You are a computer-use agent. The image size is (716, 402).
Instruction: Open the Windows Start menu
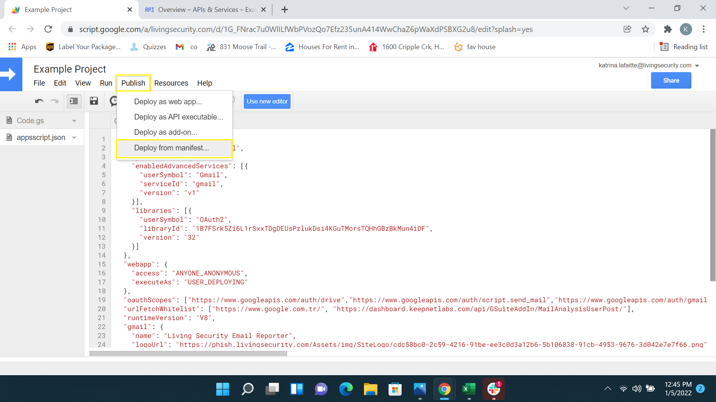coord(223,389)
